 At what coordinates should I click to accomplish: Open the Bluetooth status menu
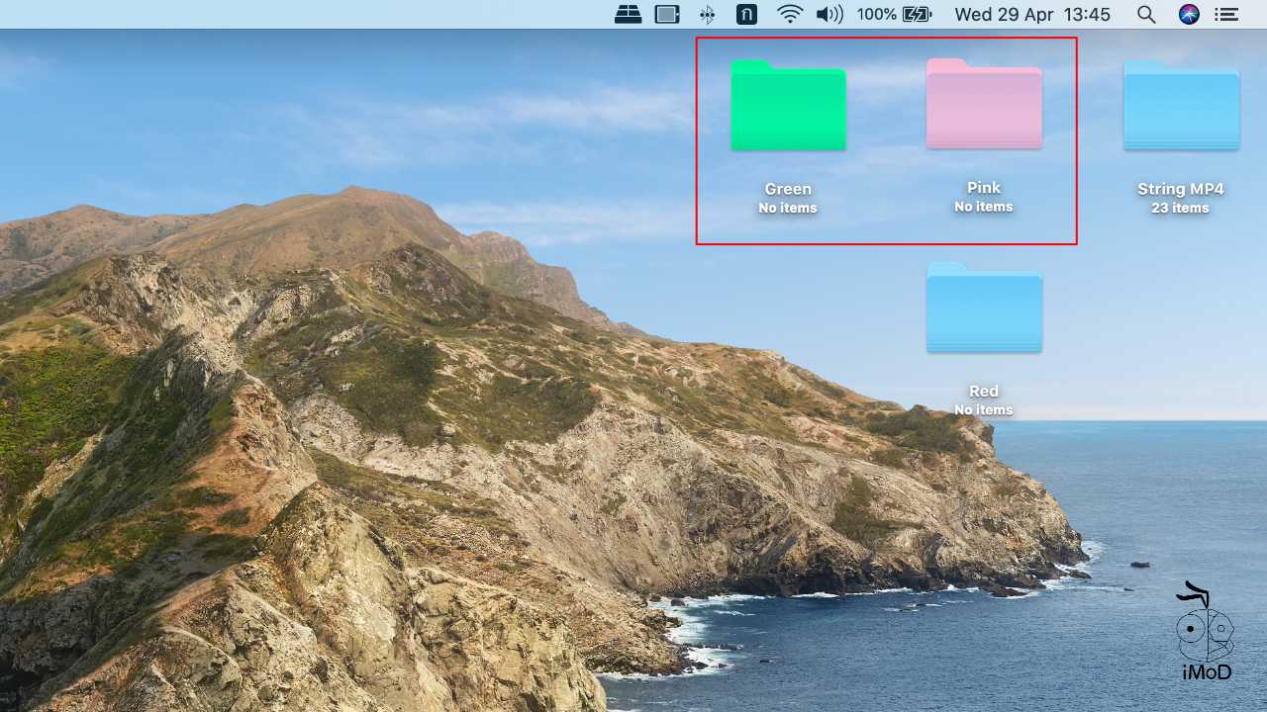pos(707,14)
